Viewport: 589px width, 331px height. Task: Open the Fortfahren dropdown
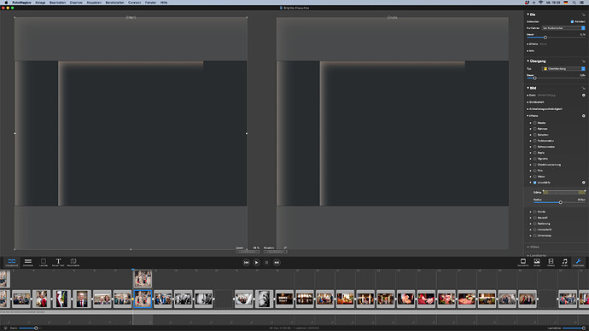563,28
